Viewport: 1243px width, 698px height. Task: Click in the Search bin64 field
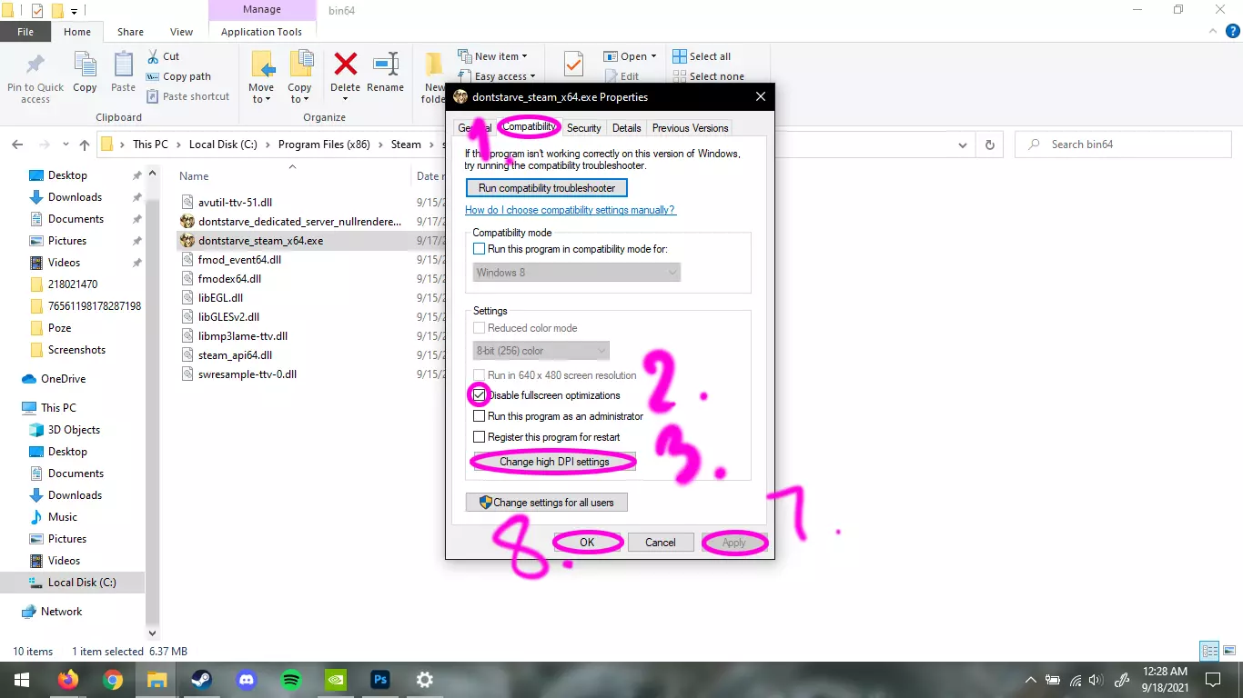pos(1121,145)
